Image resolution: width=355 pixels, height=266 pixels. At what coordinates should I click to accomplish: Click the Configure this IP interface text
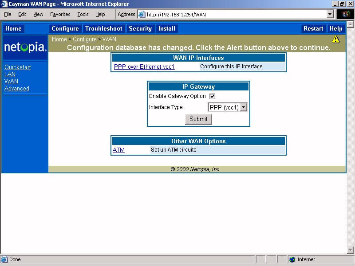(x=231, y=66)
